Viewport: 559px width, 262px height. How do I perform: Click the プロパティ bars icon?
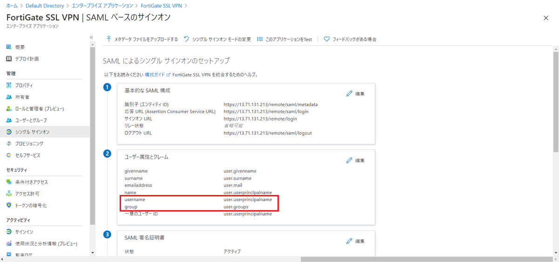click(x=9, y=86)
